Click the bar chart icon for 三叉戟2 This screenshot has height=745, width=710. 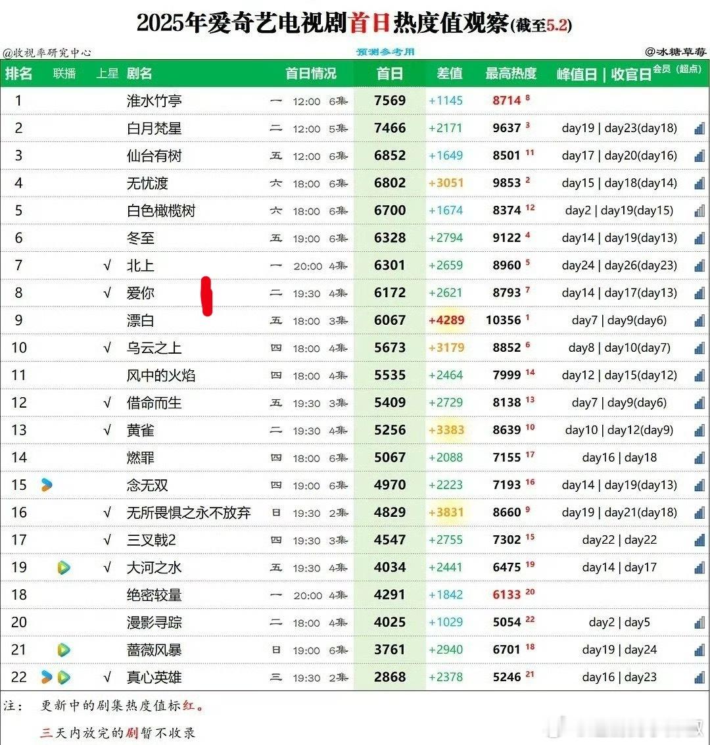699,541
